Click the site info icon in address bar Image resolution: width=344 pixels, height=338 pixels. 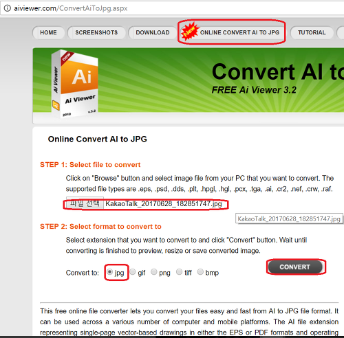[x=8, y=8]
